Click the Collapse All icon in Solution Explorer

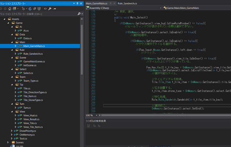tap(35, 9)
